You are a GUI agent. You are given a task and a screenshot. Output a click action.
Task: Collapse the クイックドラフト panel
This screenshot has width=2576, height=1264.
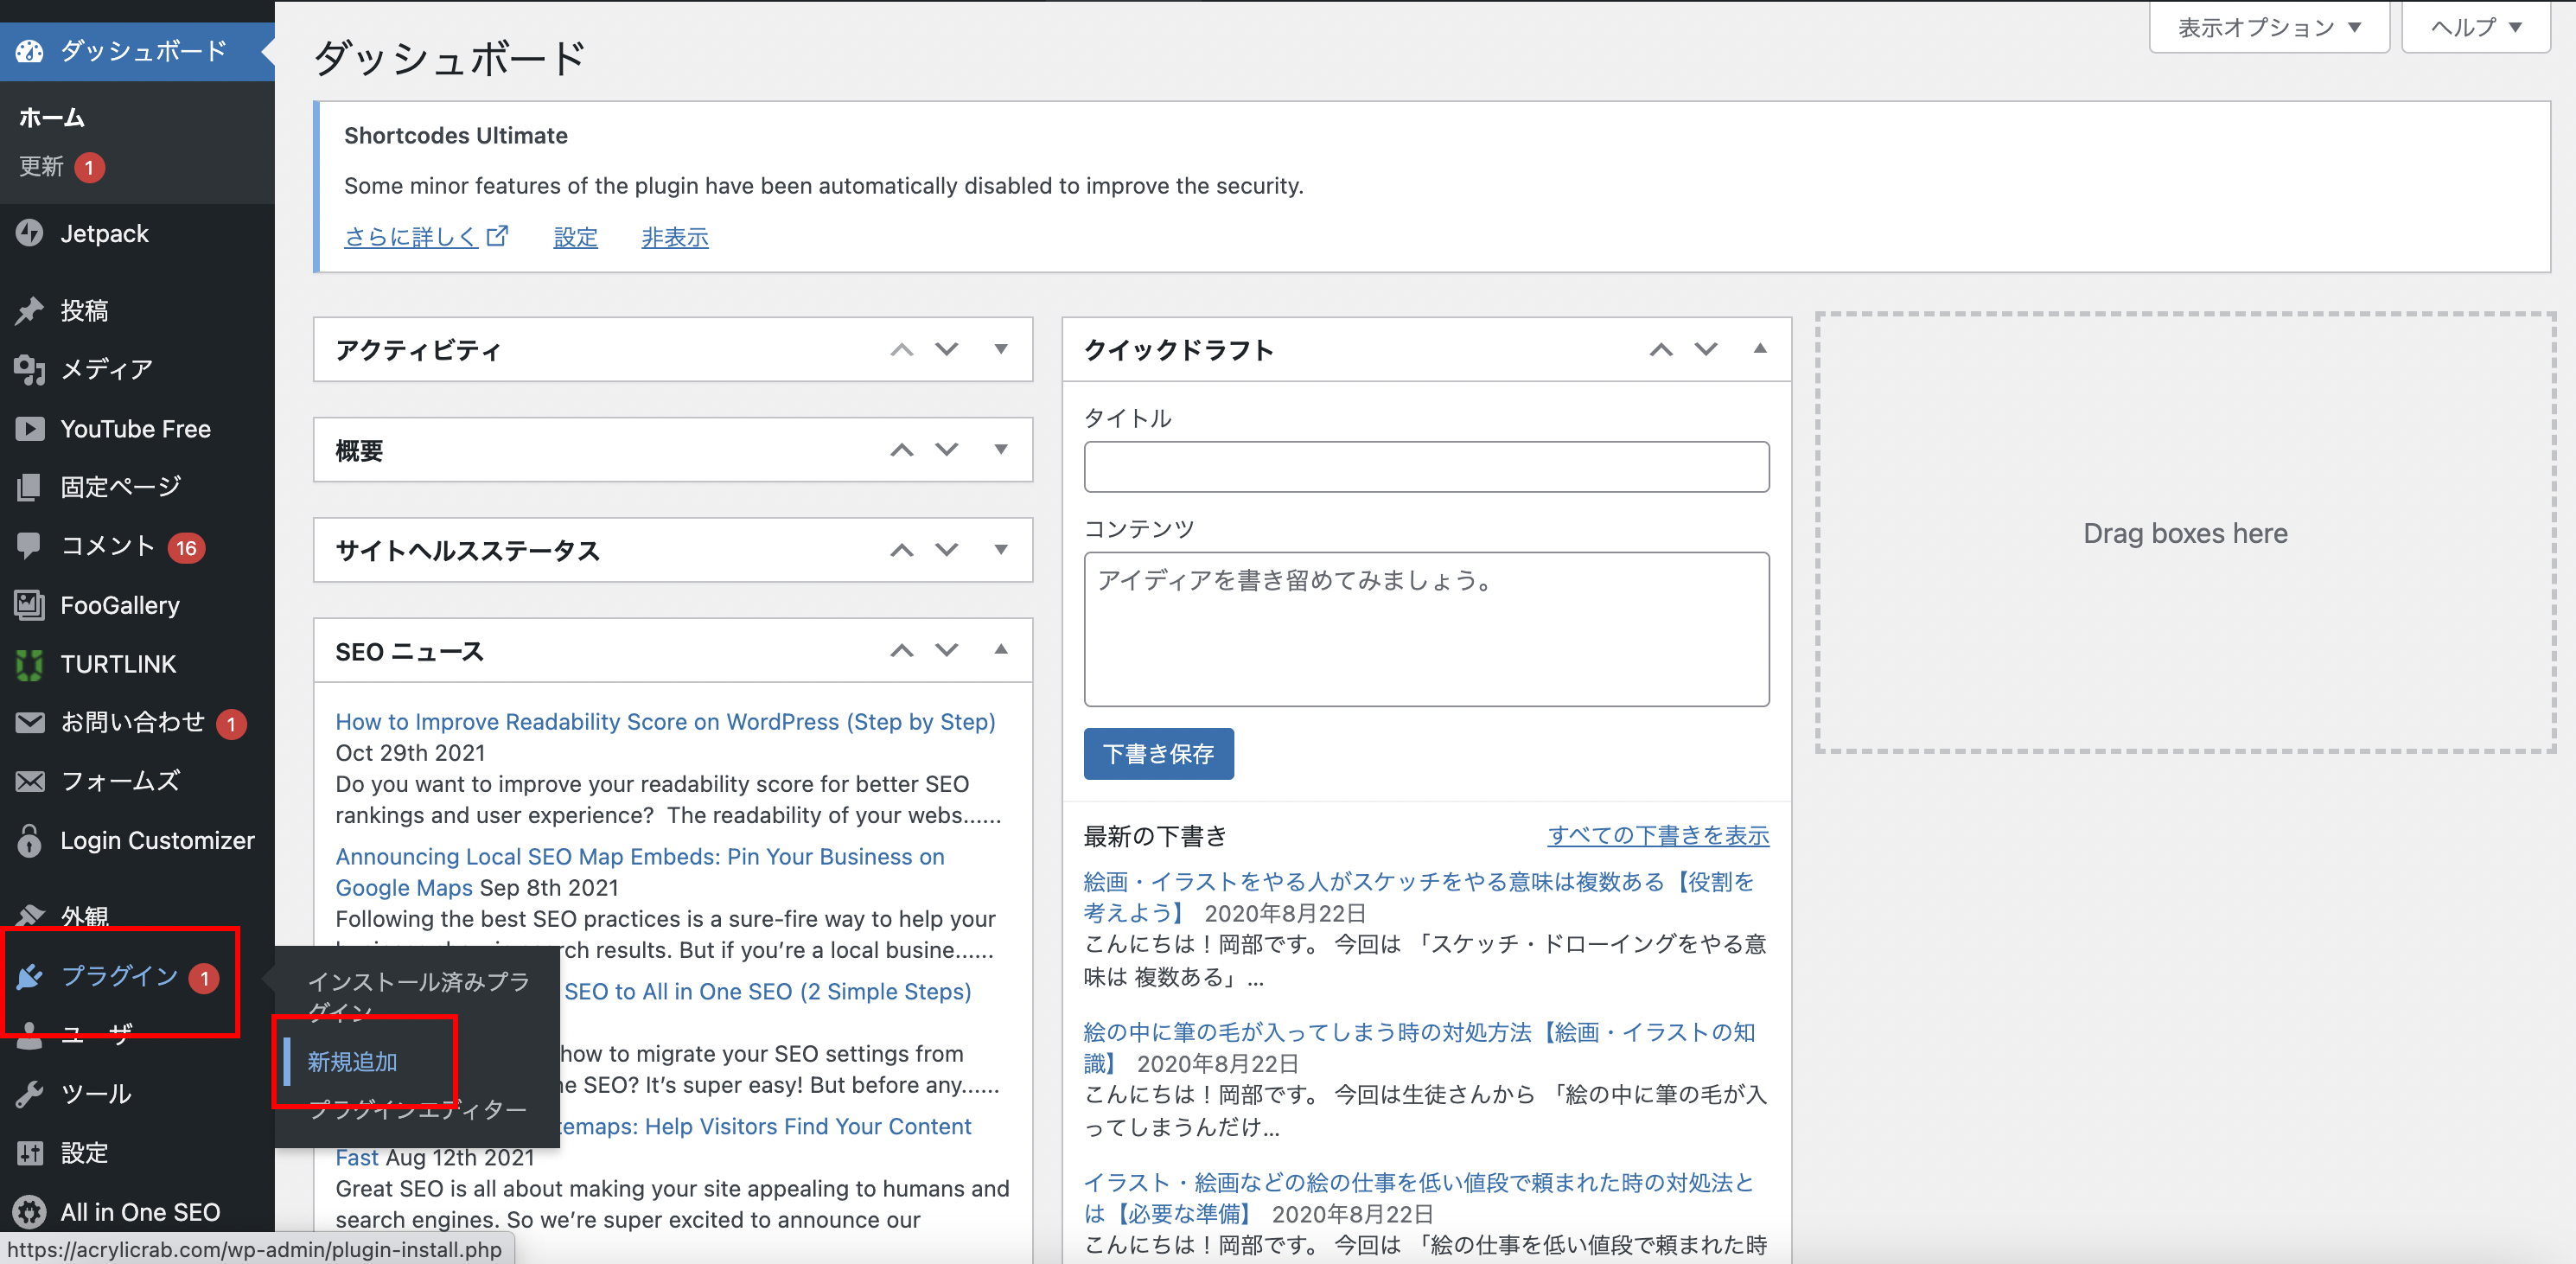coord(1760,349)
